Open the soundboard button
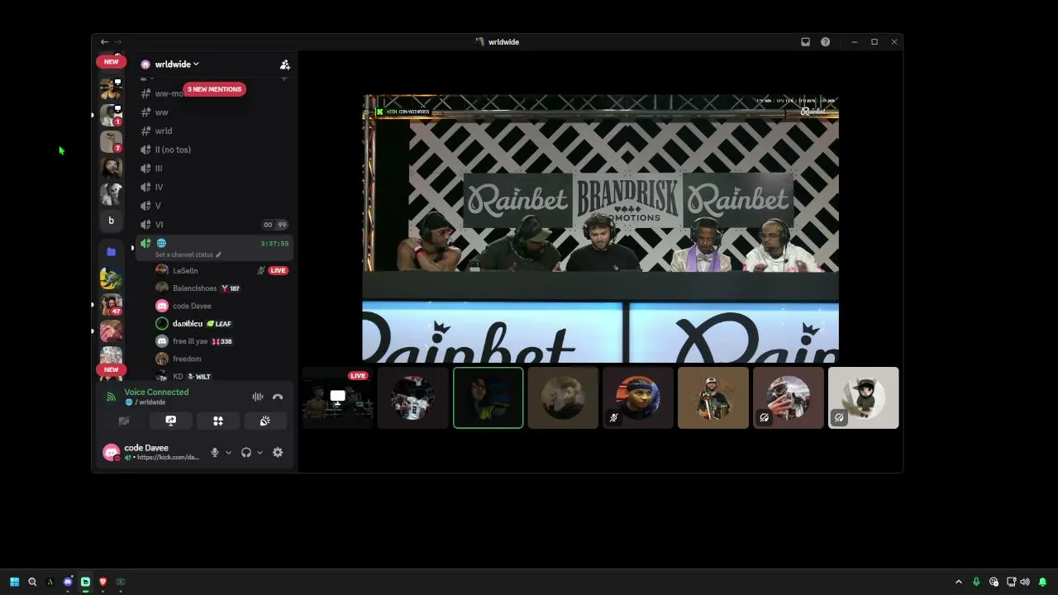This screenshot has height=595, width=1058. (x=265, y=421)
